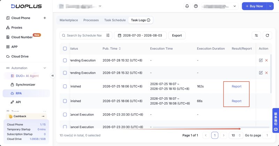Go to next page arrow
279x146 pixels.
tap(224, 135)
